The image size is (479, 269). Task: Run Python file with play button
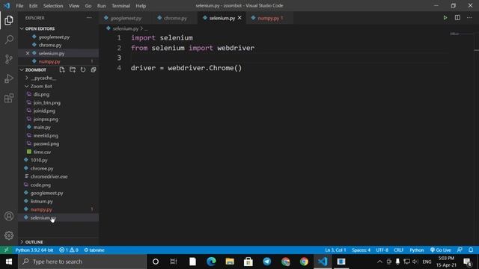tap(445, 18)
